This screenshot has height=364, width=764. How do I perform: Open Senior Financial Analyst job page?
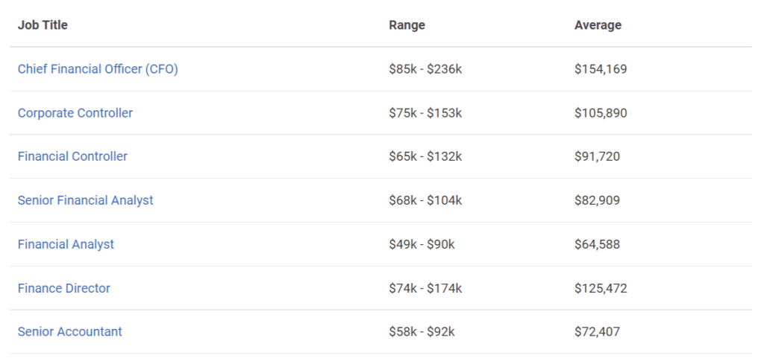click(x=85, y=200)
